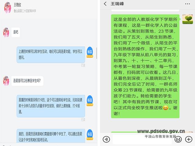Click the sender avatar next to 是吧
The height and width of the screenshot is (146, 195).
6,32
